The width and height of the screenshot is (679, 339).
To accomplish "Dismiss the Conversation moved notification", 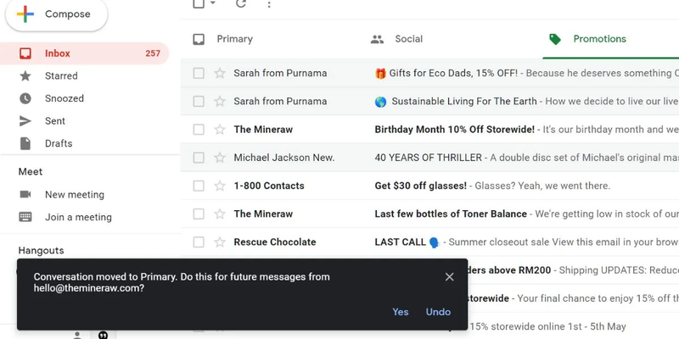I will click(x=450, y=277).
